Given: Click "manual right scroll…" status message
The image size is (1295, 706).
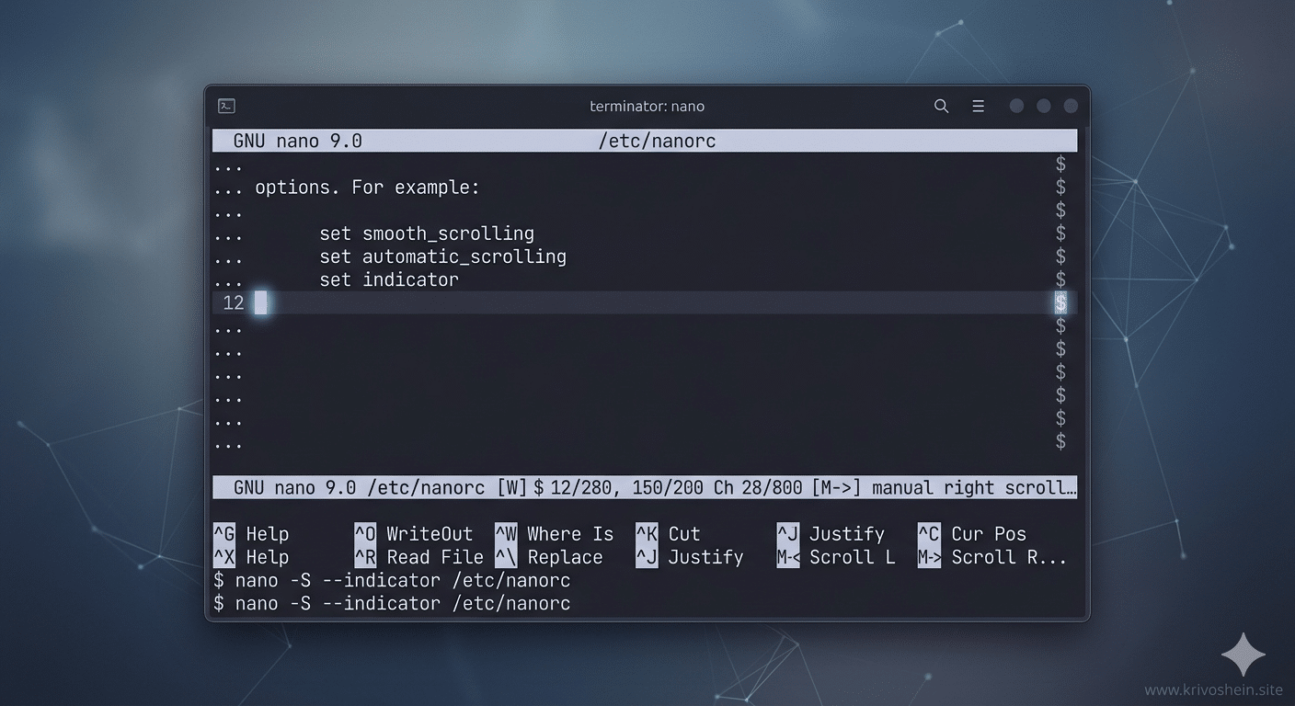Looking at the screenshot, I should point(974,488).
